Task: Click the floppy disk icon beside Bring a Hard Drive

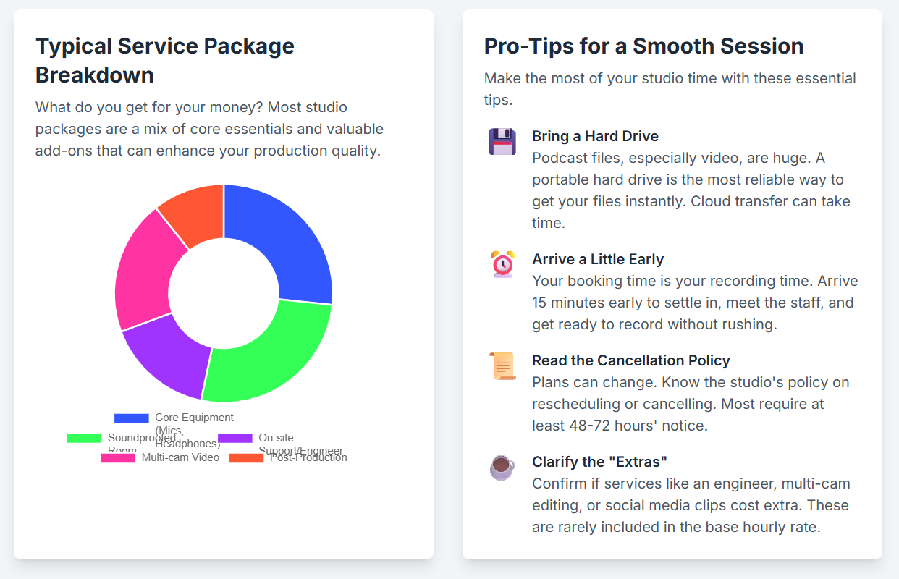Action: (502, 142)
